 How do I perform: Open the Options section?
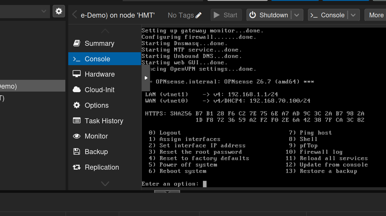coord(105,105)
